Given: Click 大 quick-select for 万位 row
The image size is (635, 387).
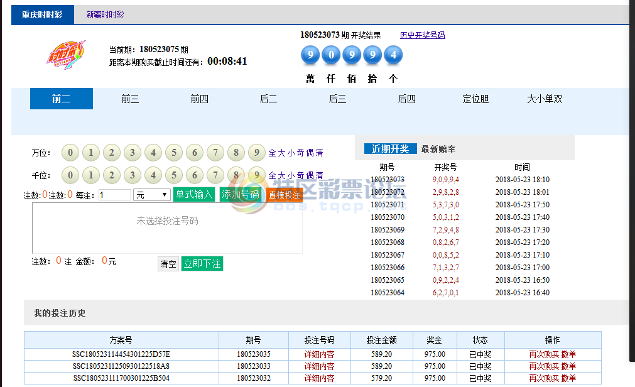Looking at the screenshot, I should [x=281, y=153].
